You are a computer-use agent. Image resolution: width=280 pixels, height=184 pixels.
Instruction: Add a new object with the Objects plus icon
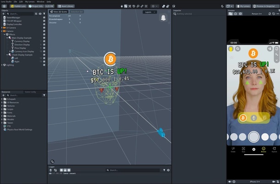[3, 14]
